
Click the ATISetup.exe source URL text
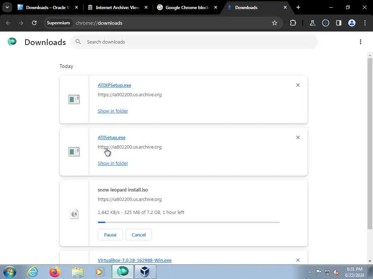click(130, 147)
